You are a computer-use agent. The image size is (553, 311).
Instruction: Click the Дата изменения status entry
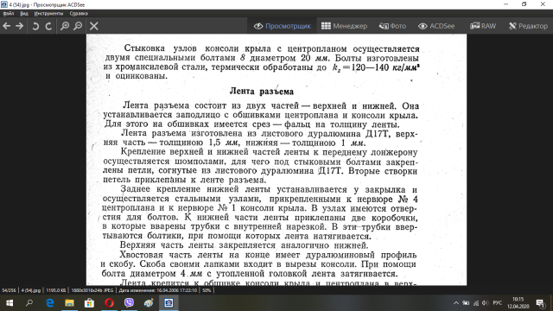[x=157, y=290]
